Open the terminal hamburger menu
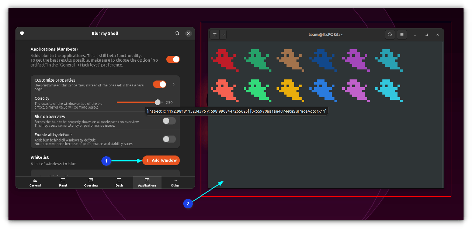 pos(402,34)
